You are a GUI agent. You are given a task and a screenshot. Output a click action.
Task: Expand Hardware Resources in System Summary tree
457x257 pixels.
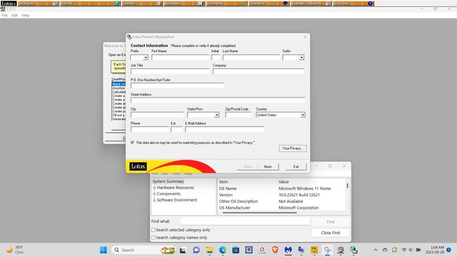pyautogui.click(x=154, y=188)
